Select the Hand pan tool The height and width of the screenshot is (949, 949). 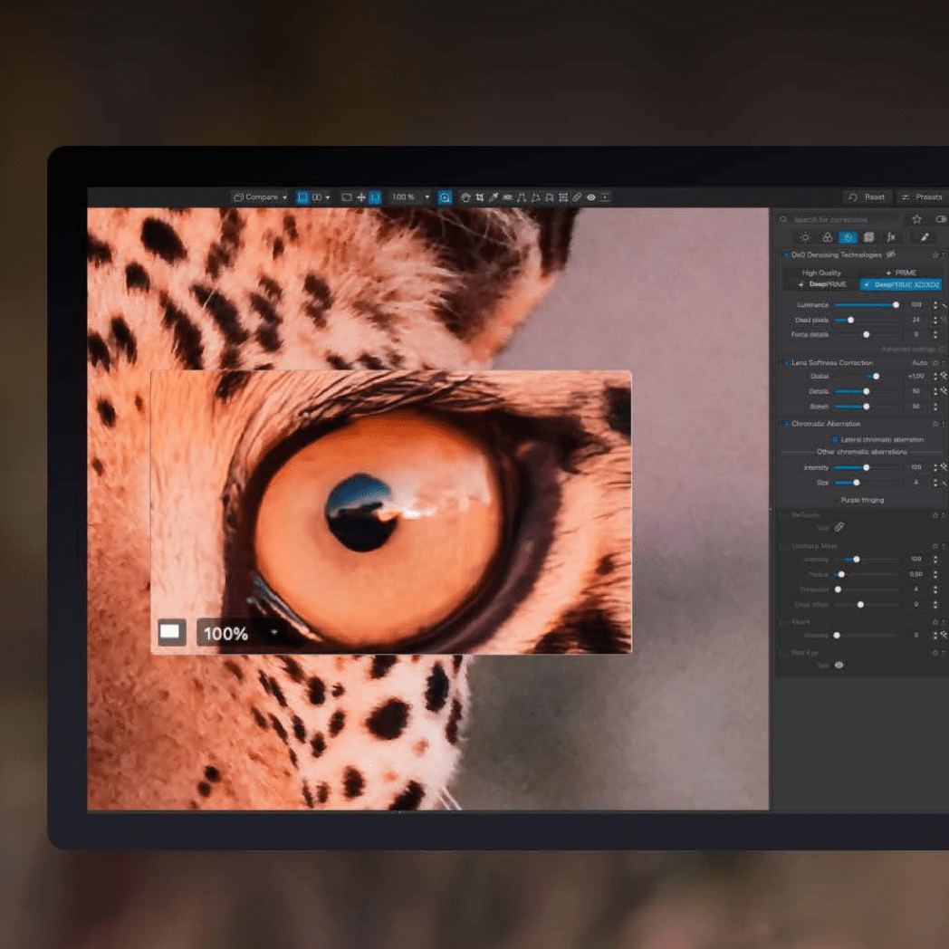466,197
